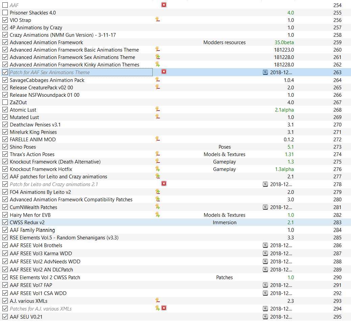351x322 pixels.
Task: Click the conflict icon for Advanced Animation Framework Compatibility Patches
Action: coord(157,199)
